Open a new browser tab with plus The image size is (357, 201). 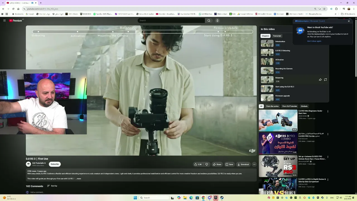41,3
